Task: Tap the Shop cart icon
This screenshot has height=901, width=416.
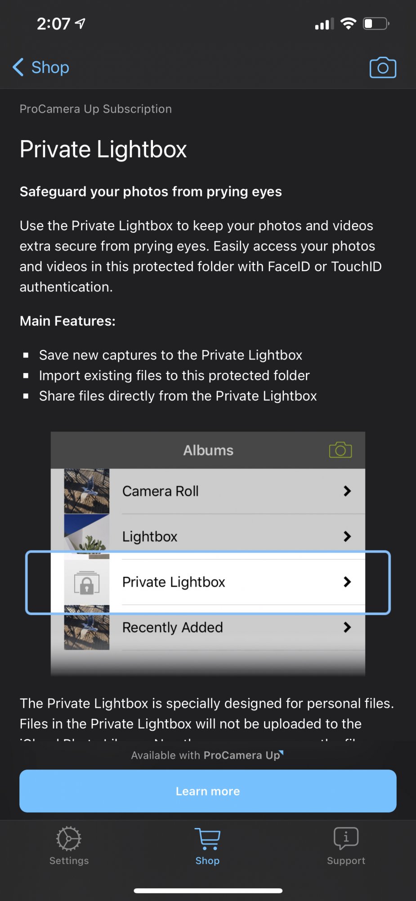Action: point(207,838)
